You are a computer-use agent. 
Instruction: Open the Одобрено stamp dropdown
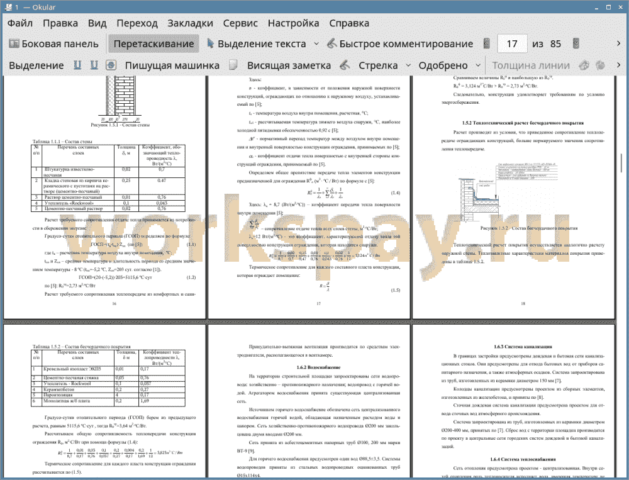(x=478, y=65)
